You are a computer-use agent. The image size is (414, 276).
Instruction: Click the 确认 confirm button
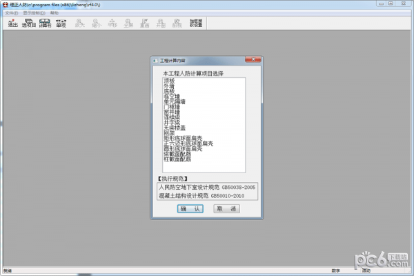coord(190,208)
